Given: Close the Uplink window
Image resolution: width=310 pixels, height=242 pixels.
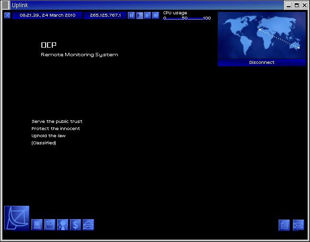Looking at the screenshot, I should tap(304, 5).
